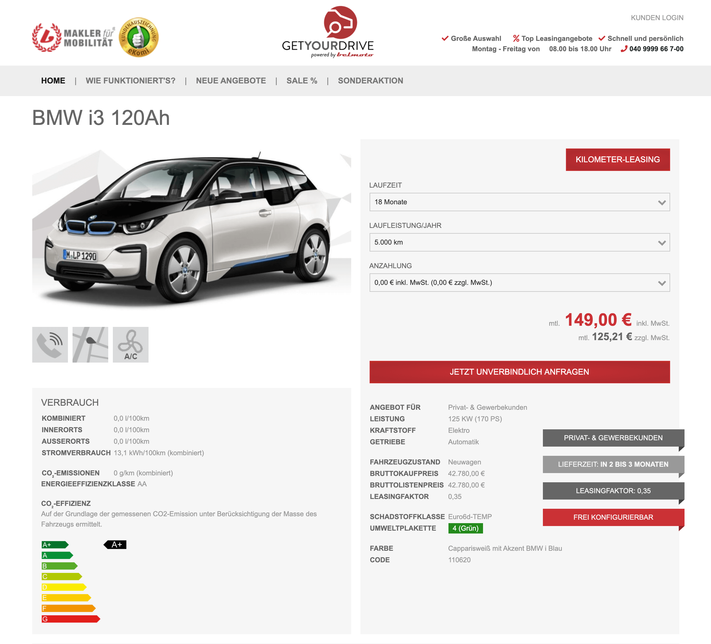Click the phone icon next to 040 9999 66 7-00
This screenshot has width=711, height=644.
pos(624,49)
